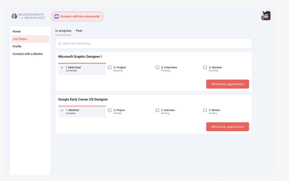
Task: Click the Matched checkmark under Microsoft Graphic Designer I
Action: click(62, 67)
